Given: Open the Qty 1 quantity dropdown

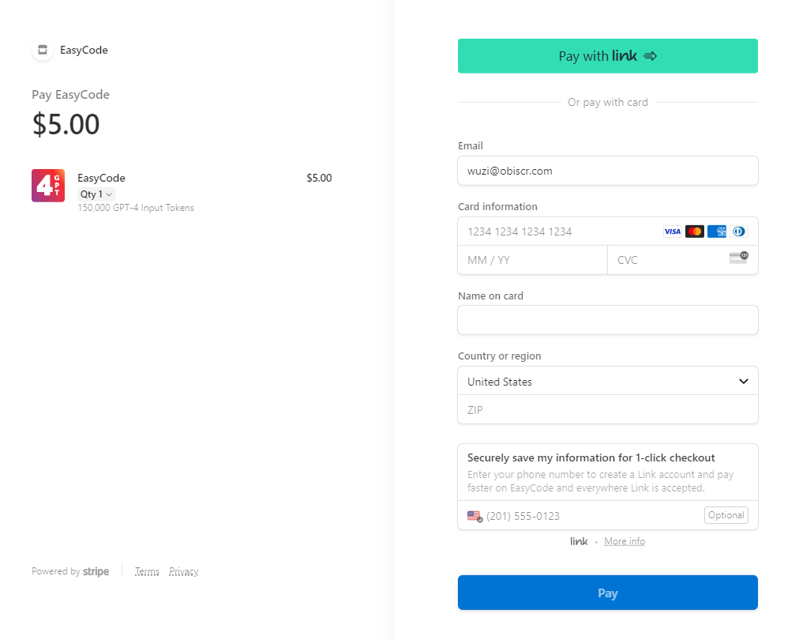Looking at the screenshot, I should tap(96, 194).
